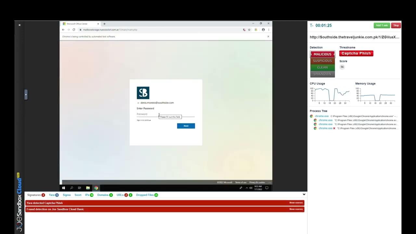Open the notification center icon

tap(267, 188)
